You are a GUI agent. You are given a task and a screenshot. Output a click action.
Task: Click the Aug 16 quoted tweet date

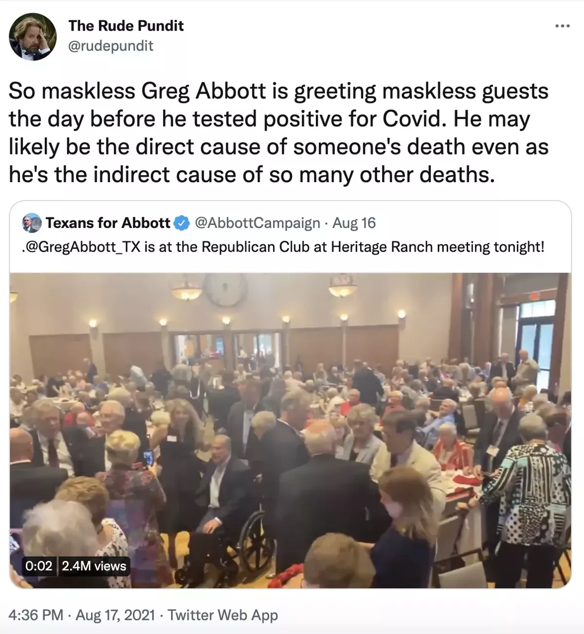(354, 223)
